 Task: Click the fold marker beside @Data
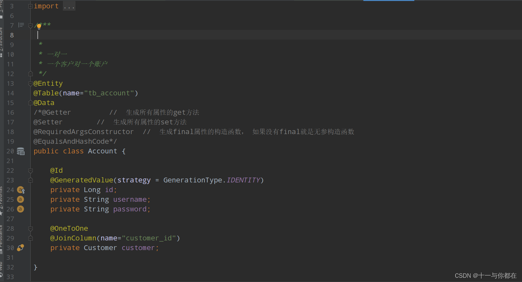(x=30, y=103)
